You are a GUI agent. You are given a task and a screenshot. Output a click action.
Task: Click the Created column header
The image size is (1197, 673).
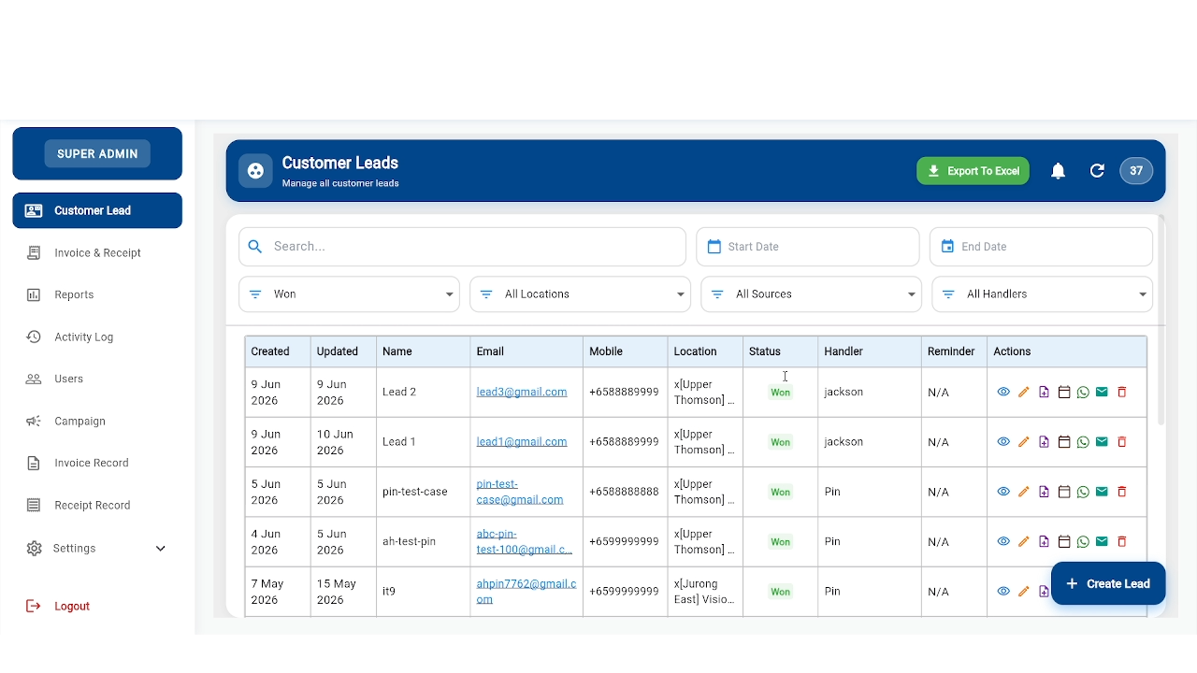tap(278, 351)
